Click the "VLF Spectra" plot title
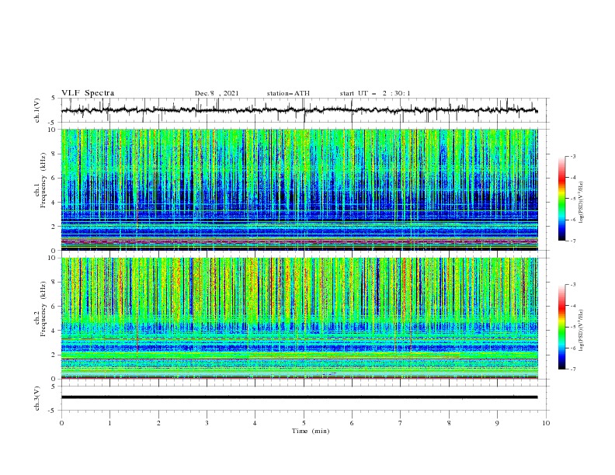This screenshot has height=475, width=615. click(x=88, y=93)
